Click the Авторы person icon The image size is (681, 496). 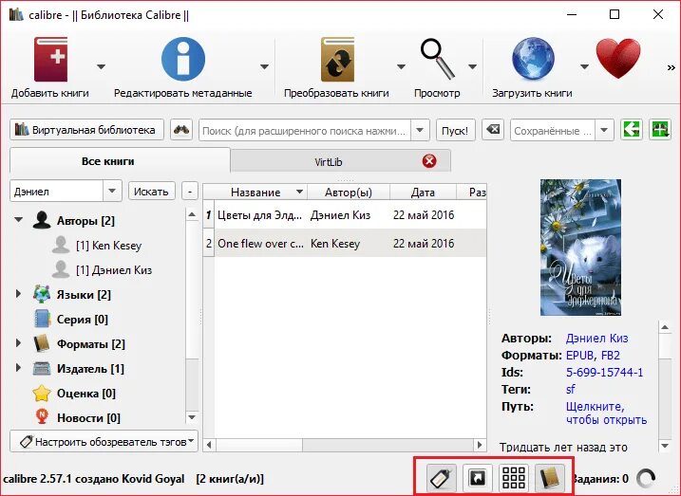click(x=42, y=220)
